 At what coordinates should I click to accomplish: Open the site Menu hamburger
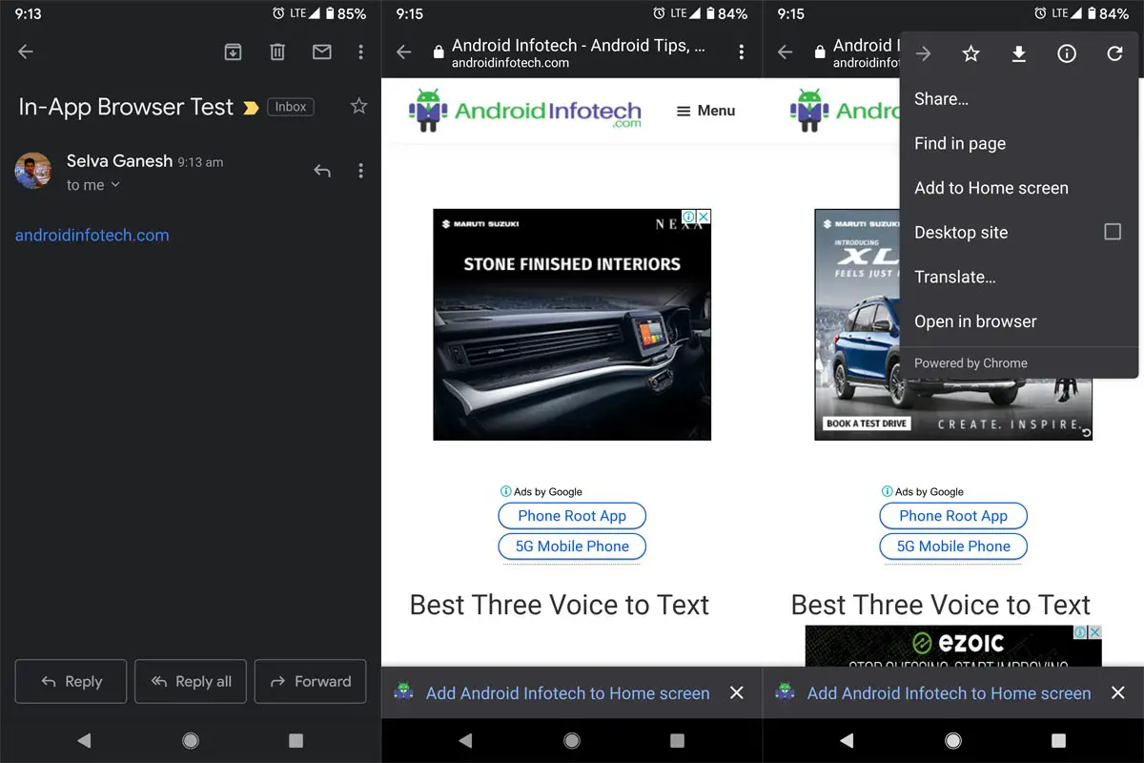pyautogui.click(x=705, y=111)
